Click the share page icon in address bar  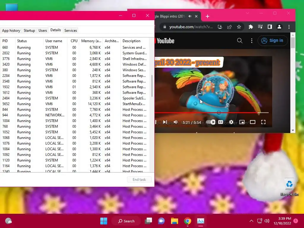point(229,27)
